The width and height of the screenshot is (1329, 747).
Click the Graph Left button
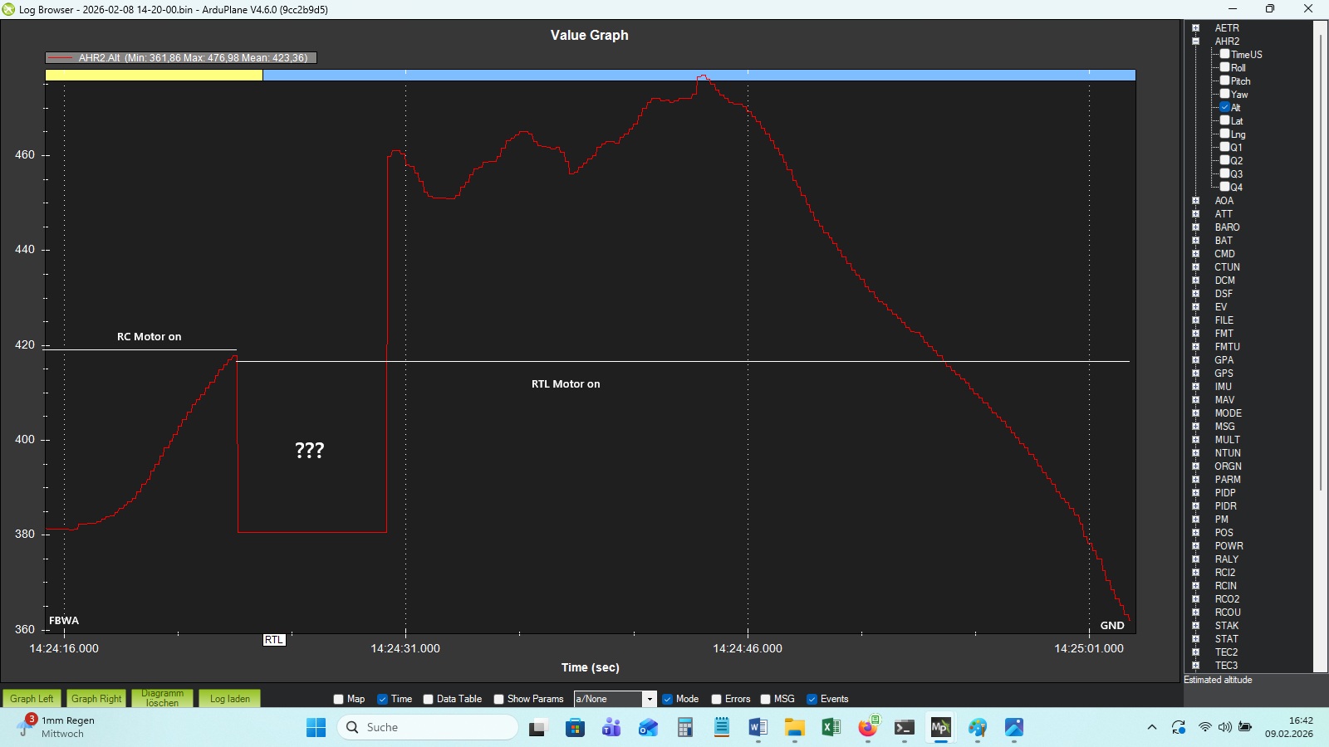pos(32,698)
